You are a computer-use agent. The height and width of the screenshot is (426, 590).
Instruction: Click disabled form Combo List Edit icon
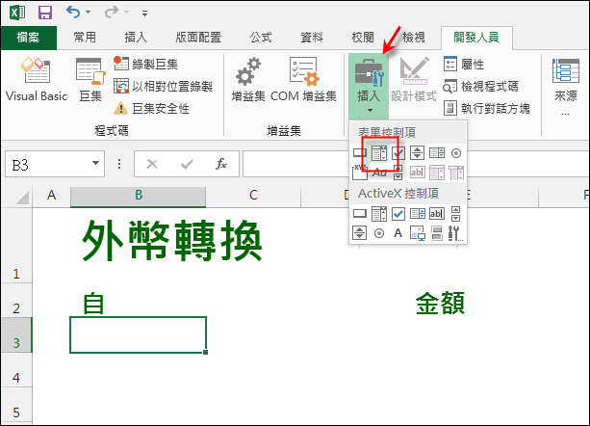point(437,173)
